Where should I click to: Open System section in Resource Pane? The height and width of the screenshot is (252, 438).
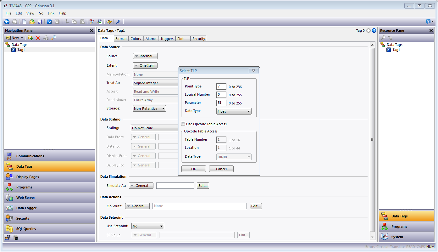tap(407, 237)
